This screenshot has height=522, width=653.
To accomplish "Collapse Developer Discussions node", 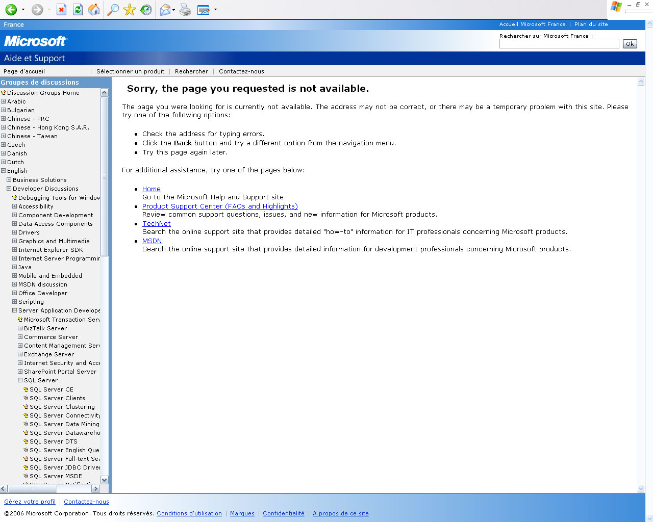I will pos(9,189).
